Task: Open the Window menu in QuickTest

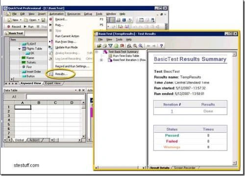Action: [111, 14]
